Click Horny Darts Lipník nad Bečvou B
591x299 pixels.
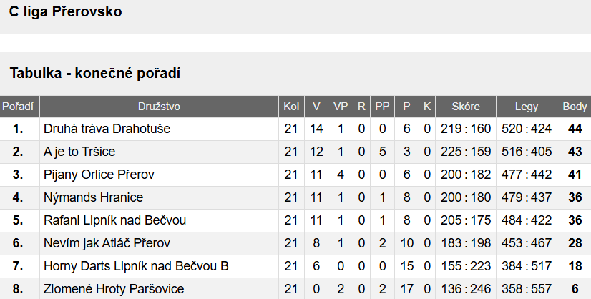coord(136,267)
